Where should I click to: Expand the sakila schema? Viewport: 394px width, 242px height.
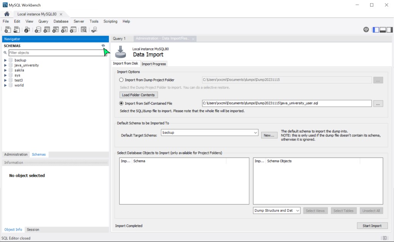[5, 70]
